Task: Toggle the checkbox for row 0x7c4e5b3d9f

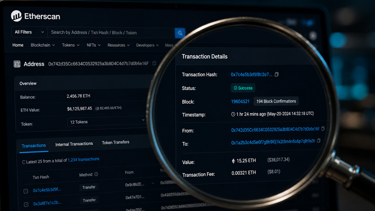Action: pos(26,191)
